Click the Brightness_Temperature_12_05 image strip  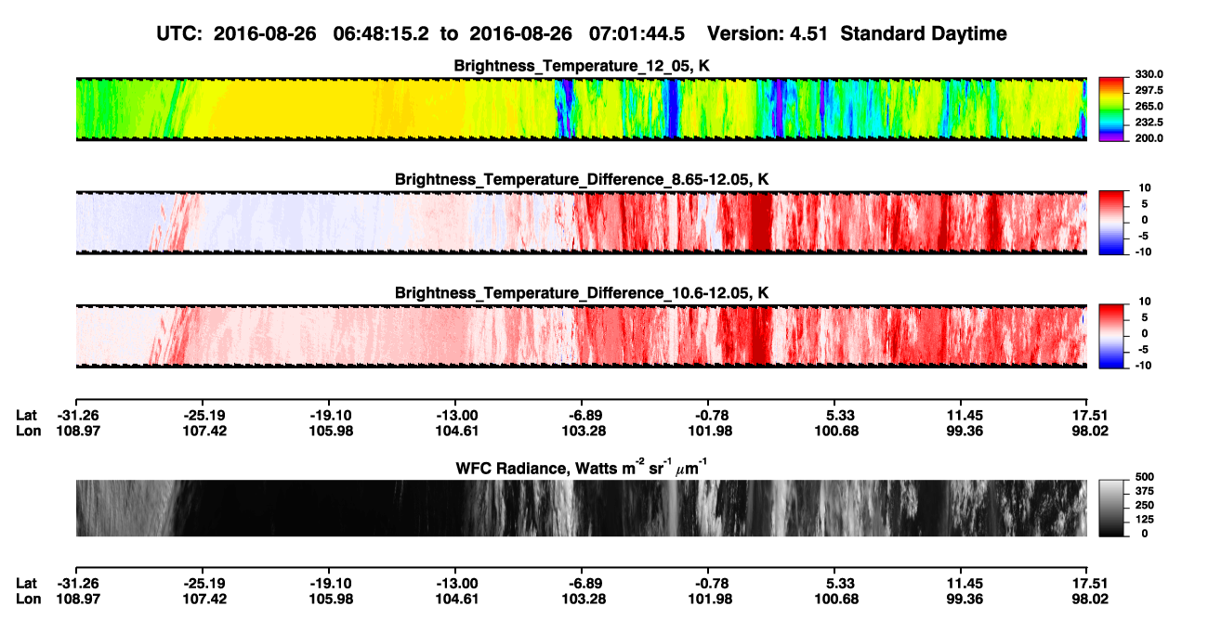click(581, 110)
